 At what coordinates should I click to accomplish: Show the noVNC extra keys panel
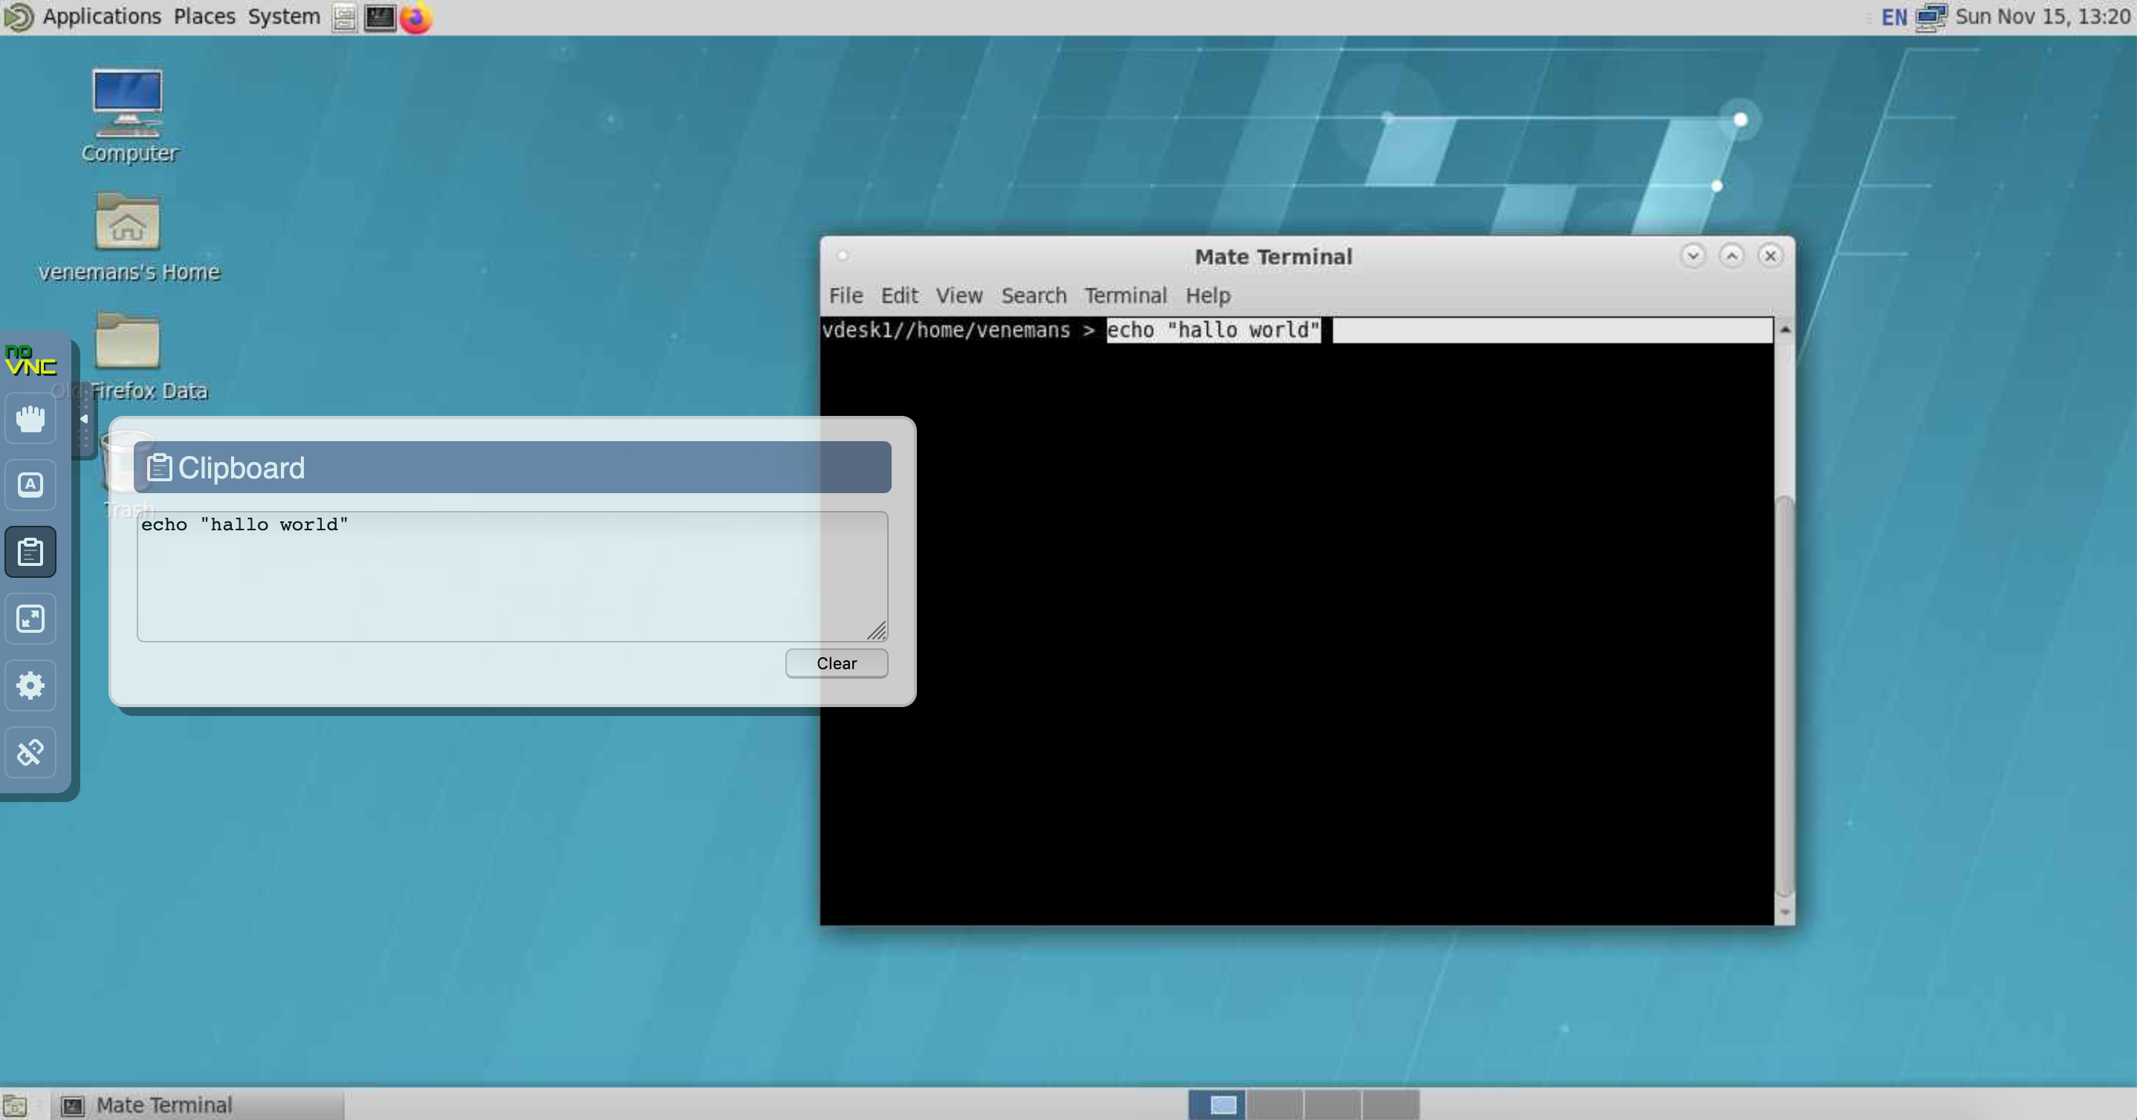(30, 485)
